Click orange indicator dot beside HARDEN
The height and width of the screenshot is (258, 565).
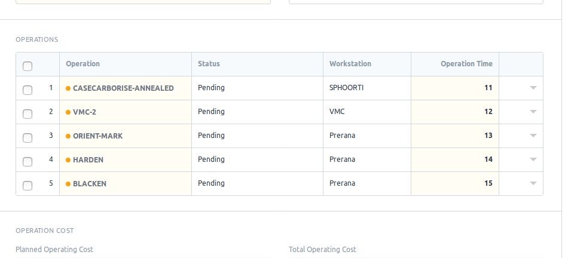[68, 160]
